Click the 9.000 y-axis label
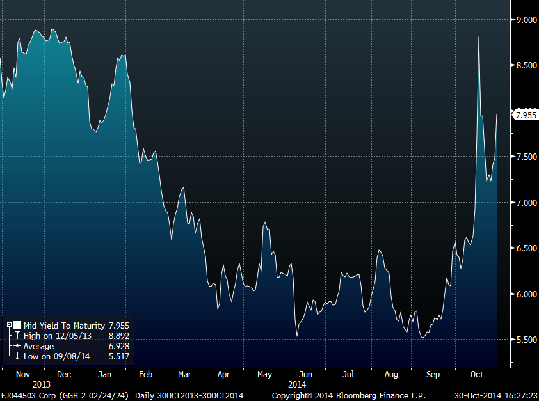Screen dimensions: 539x401 coord(526,20)
